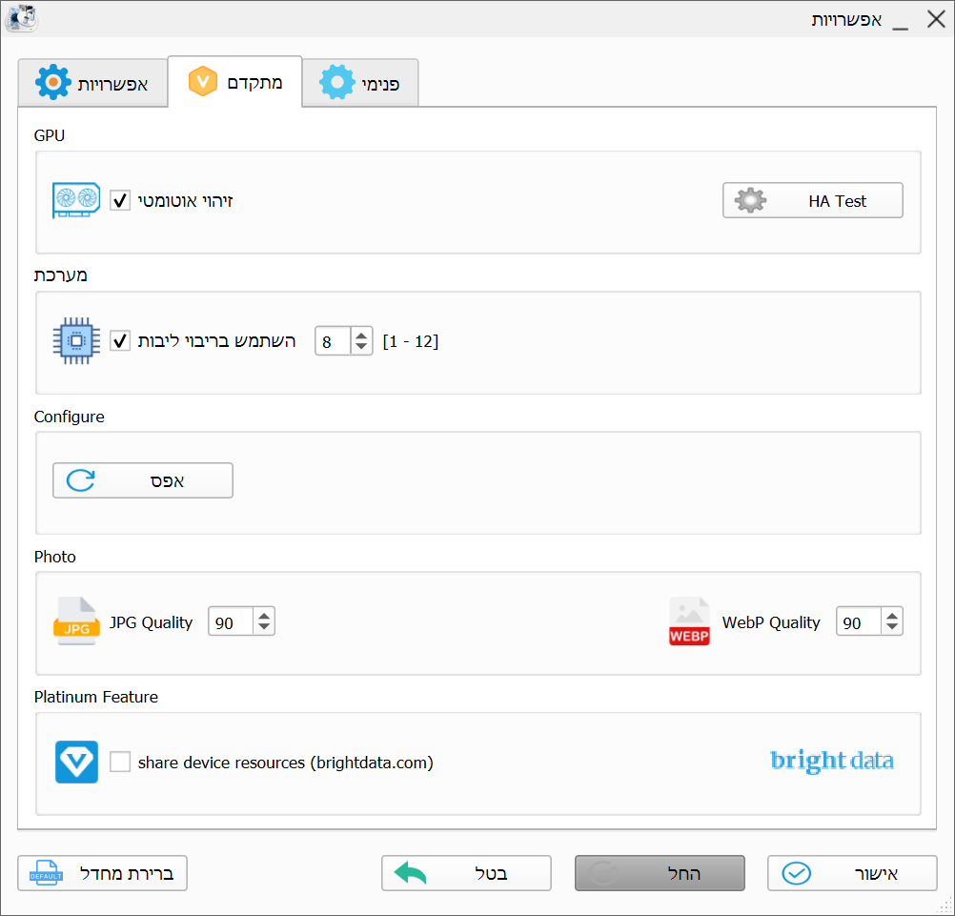Viewport: 955px width, 916px height.
Task: Enable share device resources checkbox
Action: 120,763
